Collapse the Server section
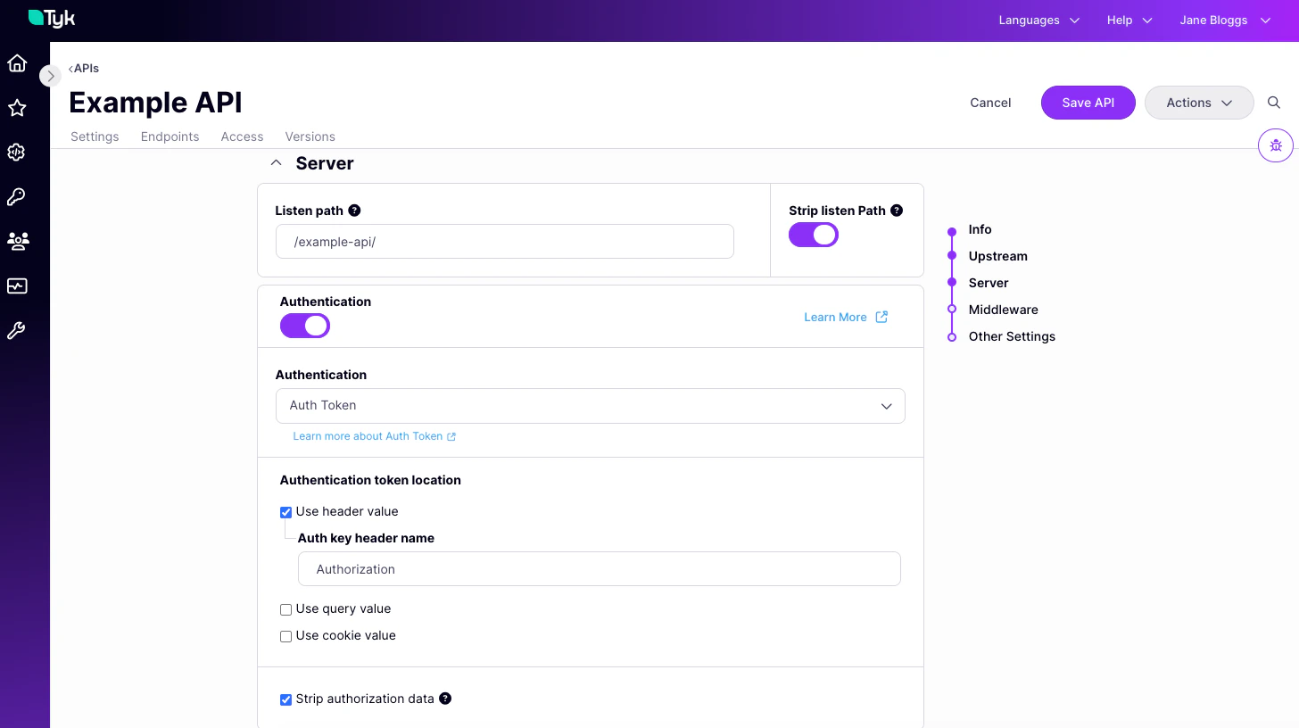 pyautogui.click(x=276, y=162)
